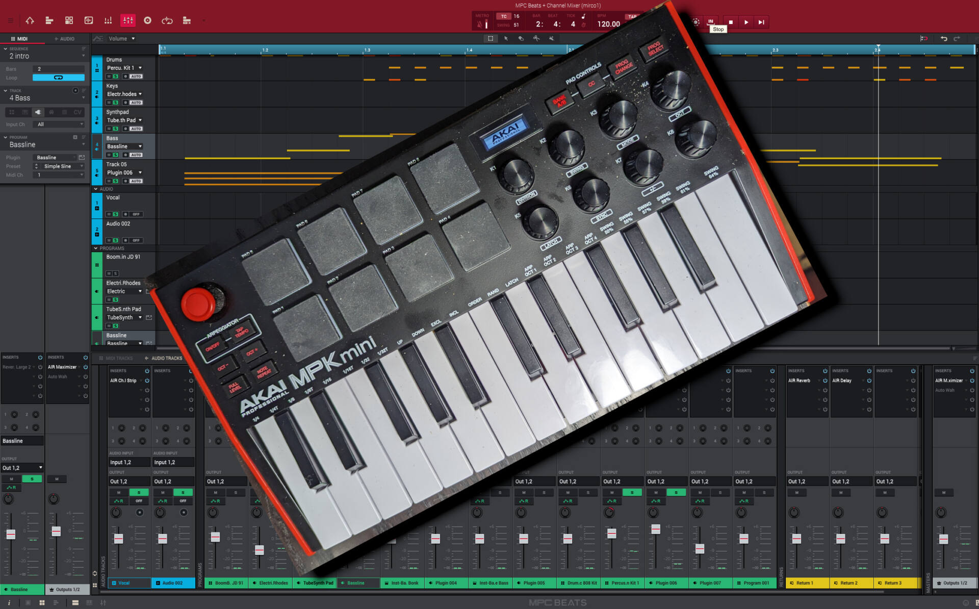Select the marquee selection tool

point(491,38)
